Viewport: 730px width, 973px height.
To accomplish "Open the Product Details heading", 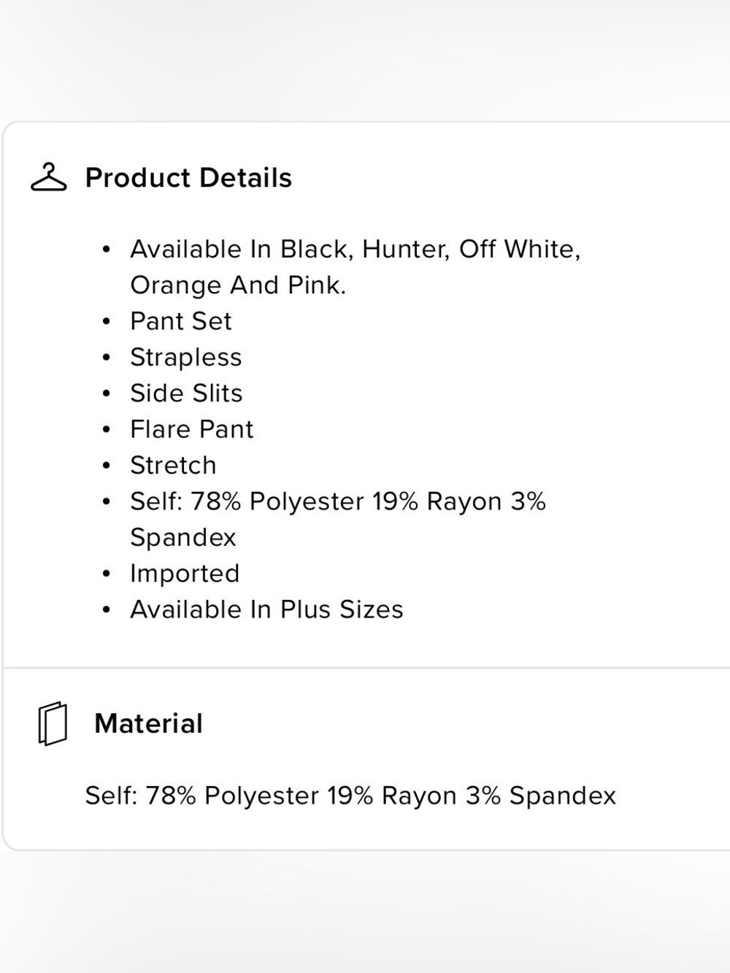I will pos(188,177).
